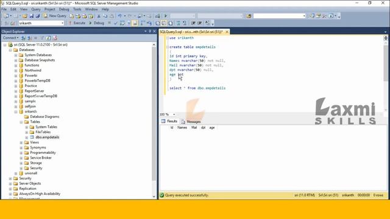Click the Undo arrow icon
The width and height of the screenshot is (390, 219).
pyautogui.click(x=119, y=16)
